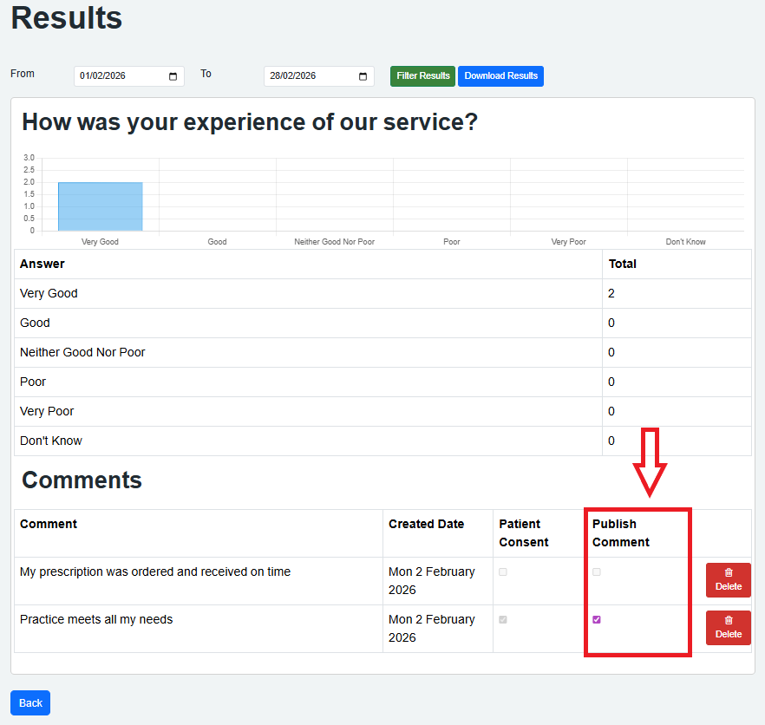The height and width of the screenshot is (725, 765).
Task: Uncheck Publish Comment for 'Practice meets all my needs'
Action: click(597, 620)
